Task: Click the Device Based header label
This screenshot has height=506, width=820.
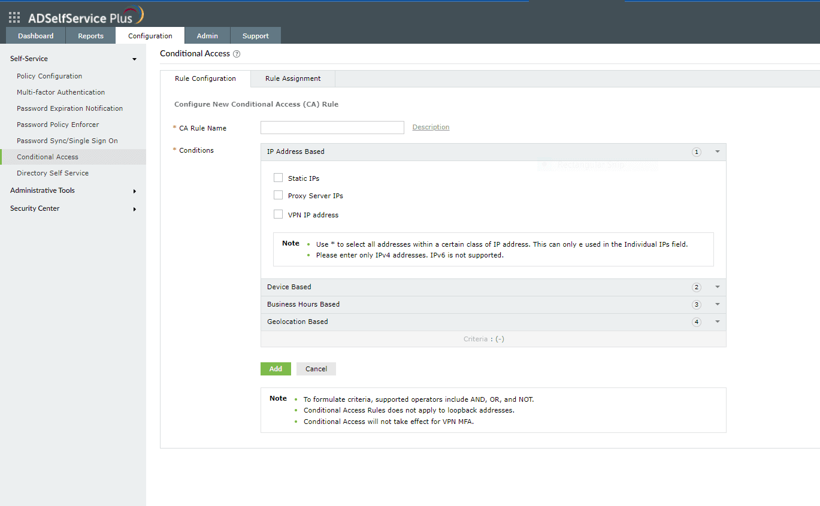Action: [x=289, y=287]
